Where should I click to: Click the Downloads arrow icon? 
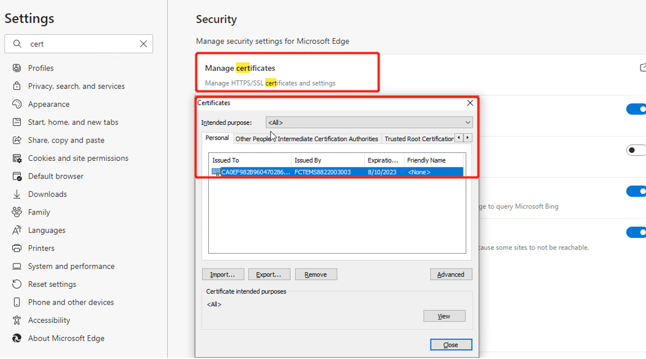pyautogui.click(x=17, y=194)
